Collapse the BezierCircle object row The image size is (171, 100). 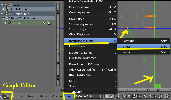pos(2,14)
